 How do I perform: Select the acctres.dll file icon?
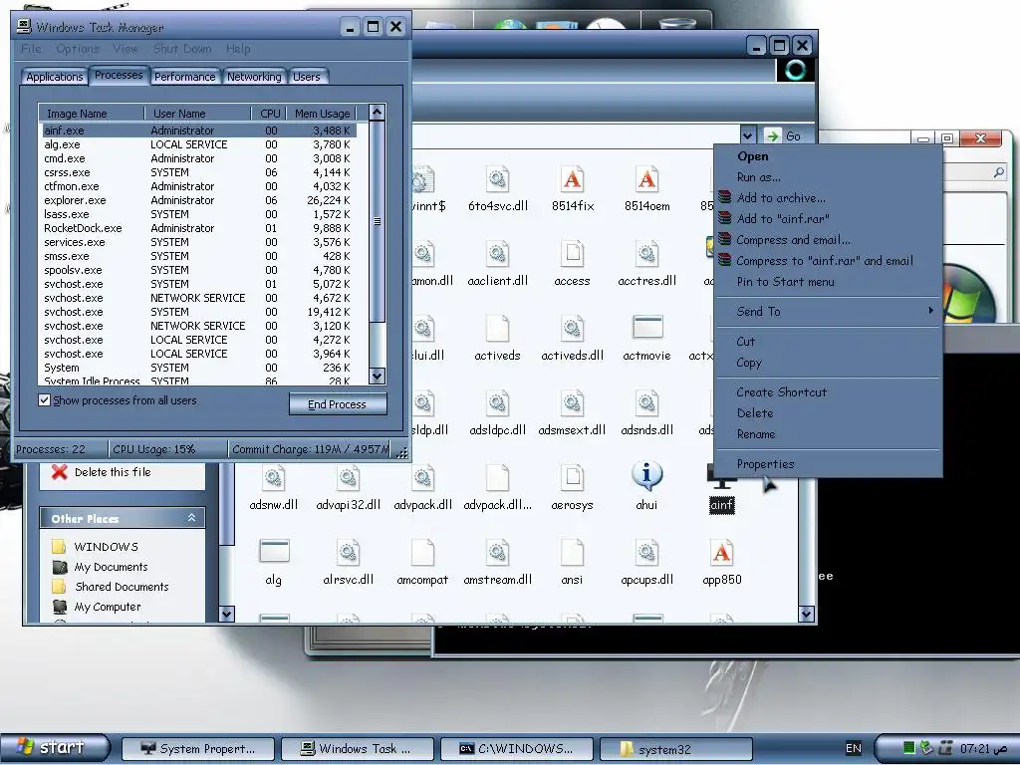(x=646, y=254)
